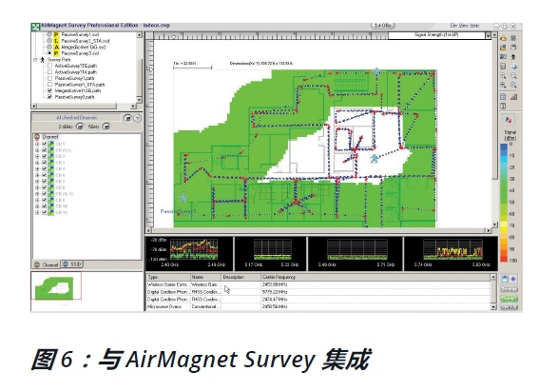This screenshot has height=391, width=558.
Task: Enable the PassiveSurvey1.path checkbox
Action: (x=49, y=78)
